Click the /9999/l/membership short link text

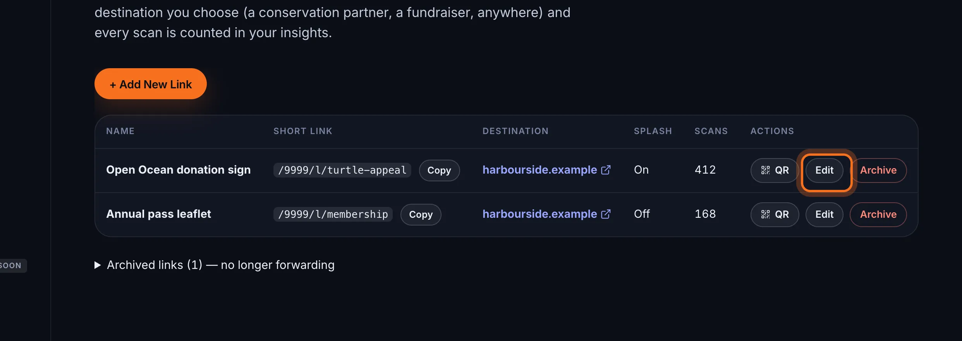[333, 214]
